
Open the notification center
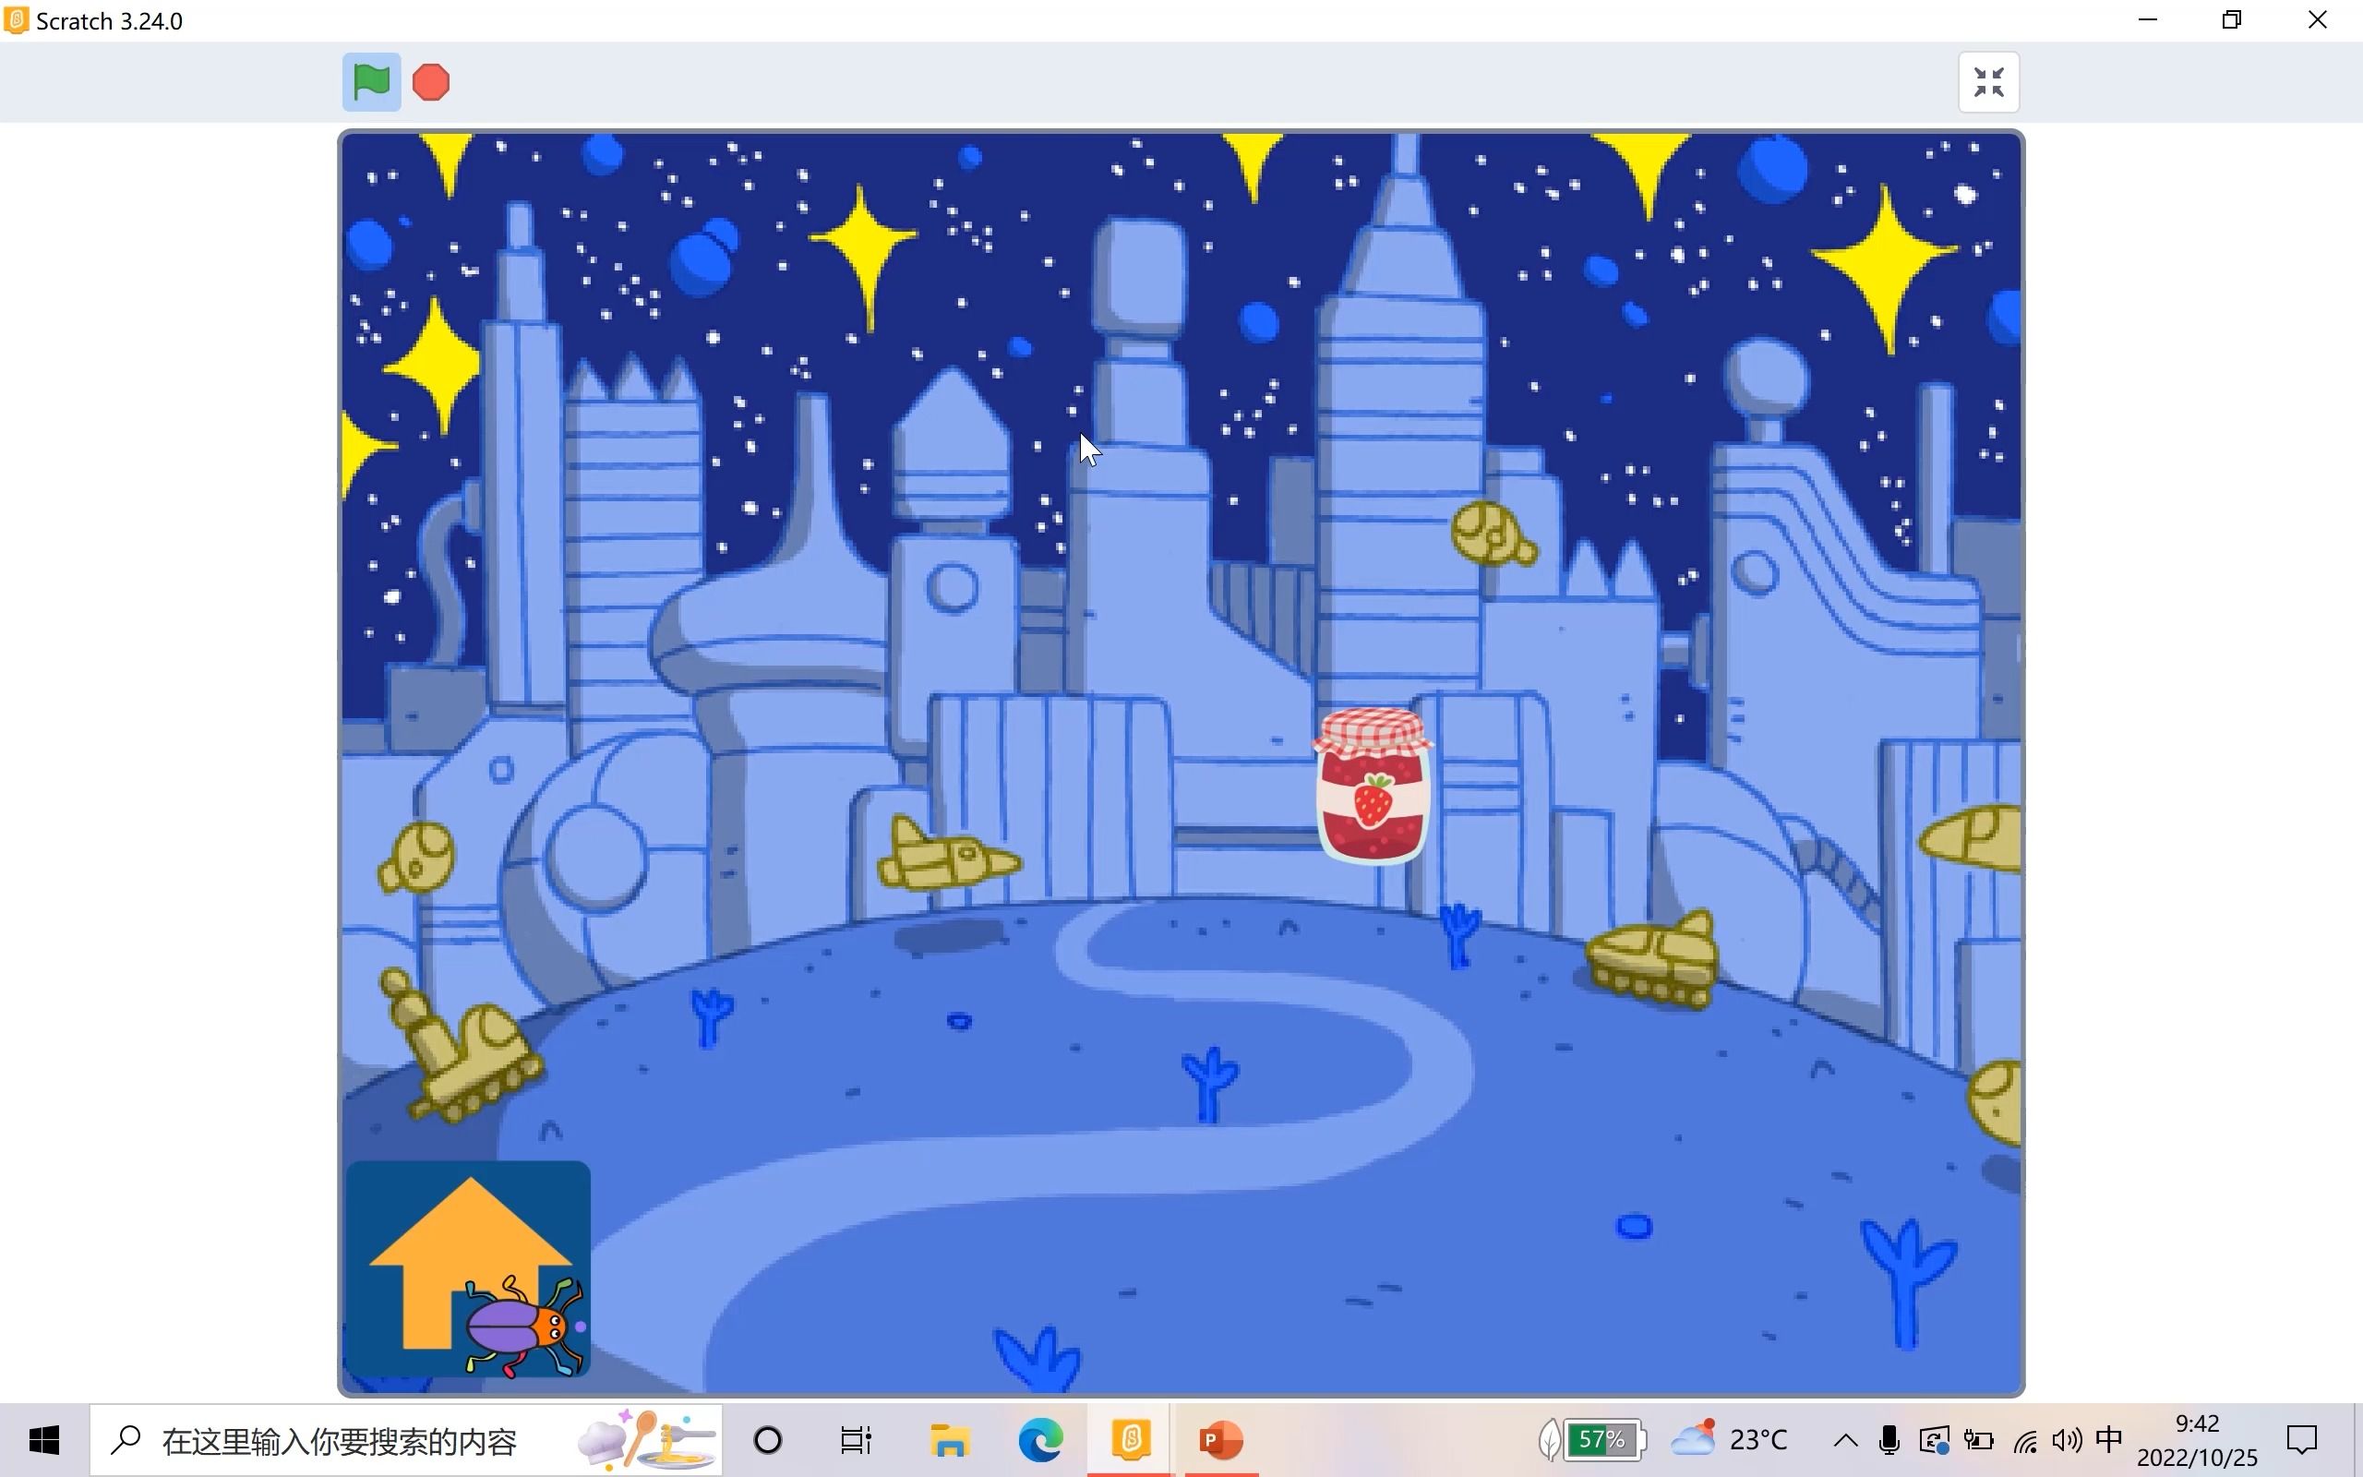(2303, 1440)
